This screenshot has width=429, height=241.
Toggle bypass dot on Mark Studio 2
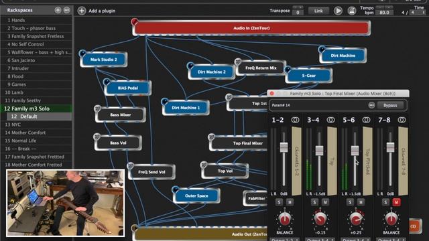(x=82, y=53)
